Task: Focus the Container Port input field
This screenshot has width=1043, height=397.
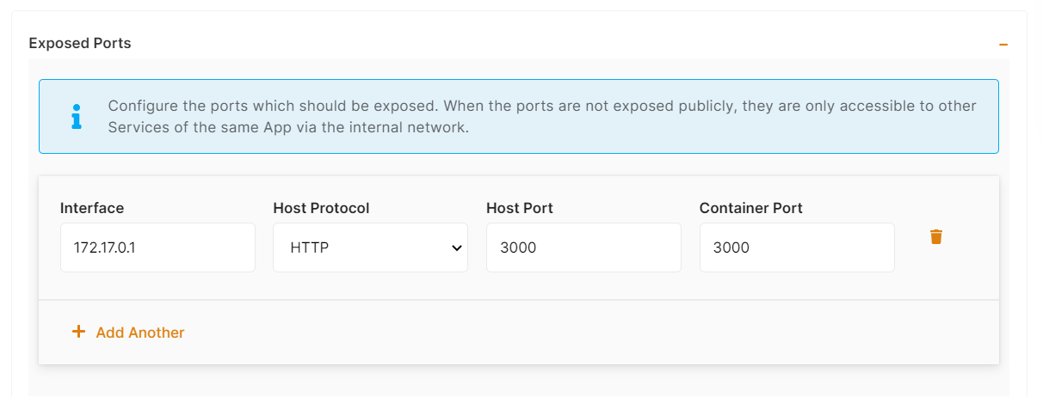Action: click(797, 247)
